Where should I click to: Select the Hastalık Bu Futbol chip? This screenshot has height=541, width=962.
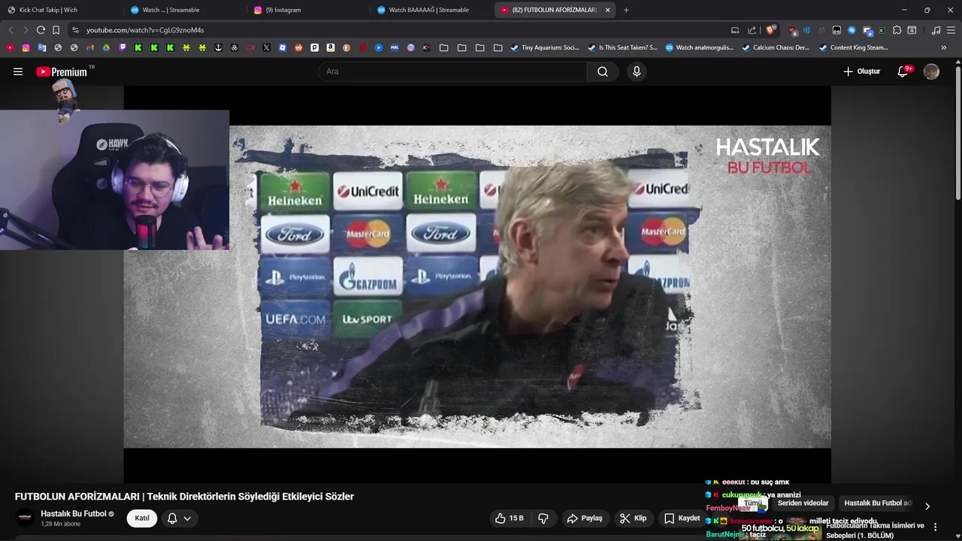(x=877, y=503)
